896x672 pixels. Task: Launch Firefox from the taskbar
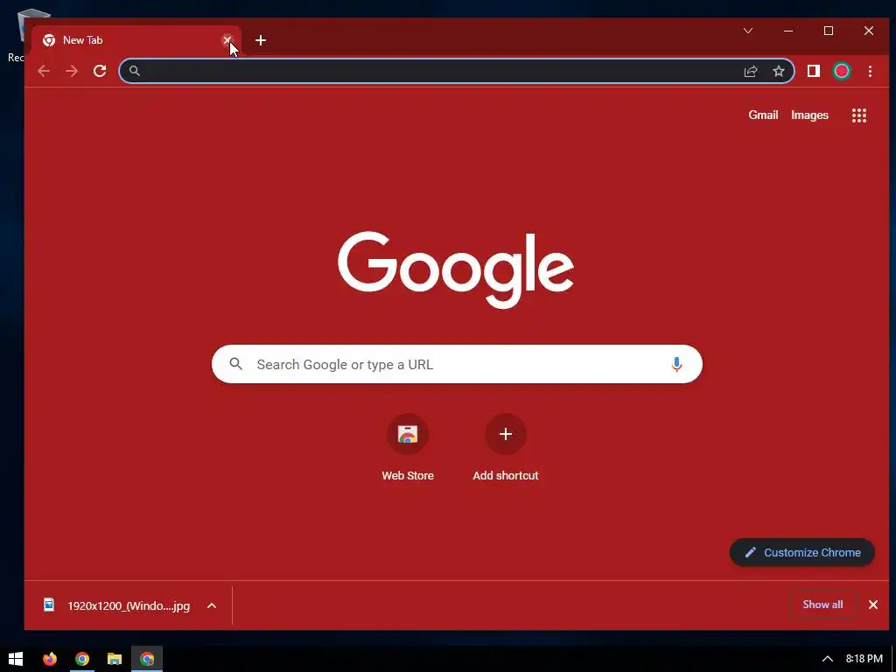coord(50,659)
